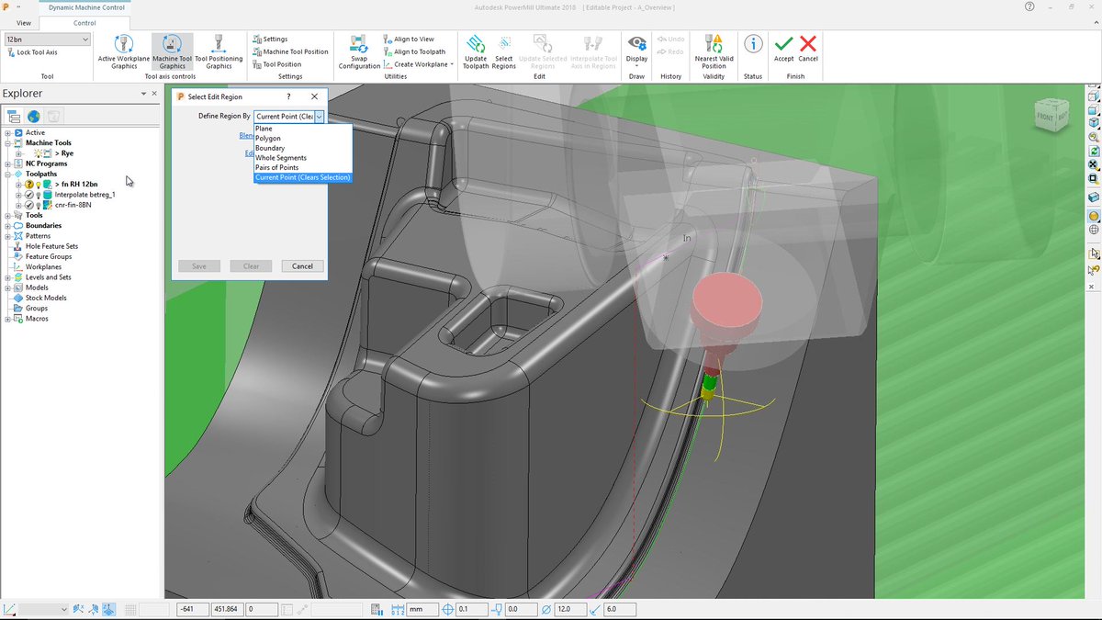Select toolpath cnr-fin-8BN

(73, 205)
